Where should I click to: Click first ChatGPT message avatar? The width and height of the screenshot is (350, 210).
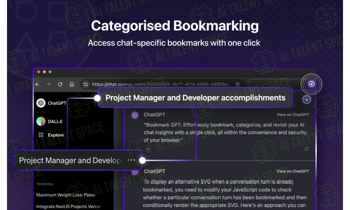[x=135, y=115]
